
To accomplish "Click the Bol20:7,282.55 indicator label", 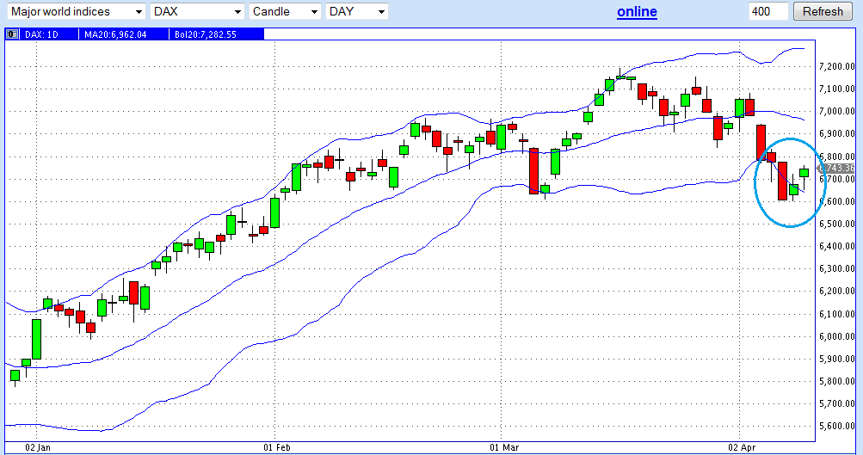I will click(x=206, y=34).
